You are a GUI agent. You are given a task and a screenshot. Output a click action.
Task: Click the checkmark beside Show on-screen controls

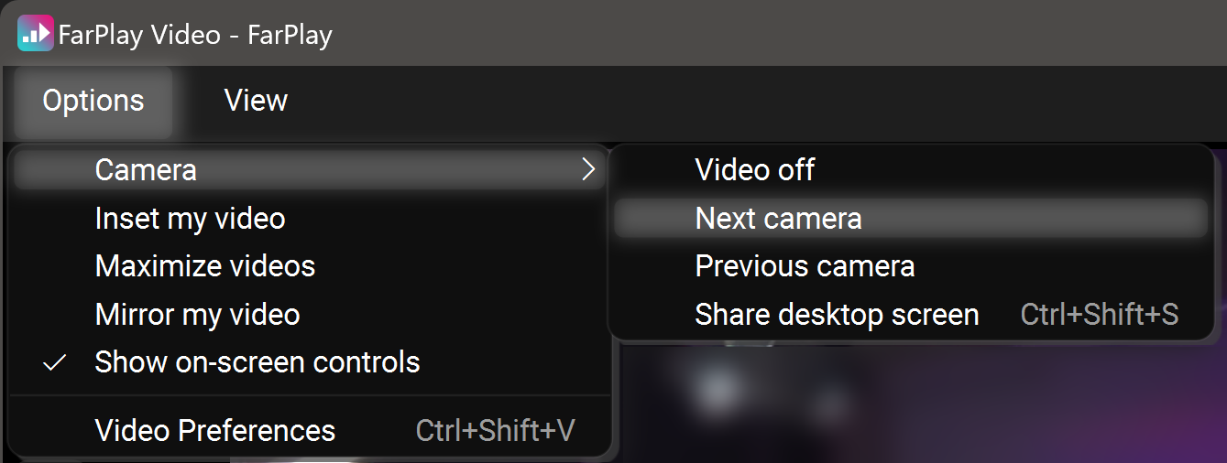(x=56, y=362)
